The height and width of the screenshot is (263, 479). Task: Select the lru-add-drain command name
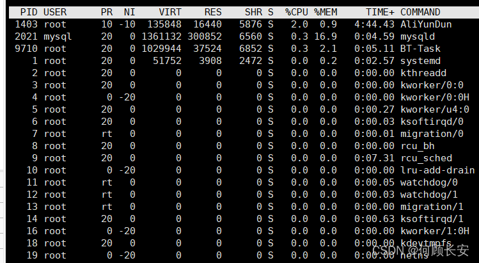tap(437, 170)
